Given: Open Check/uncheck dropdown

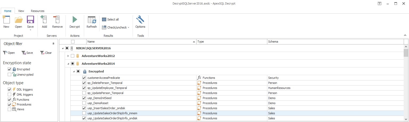Looking at the screenshot, I should point(116,27).
